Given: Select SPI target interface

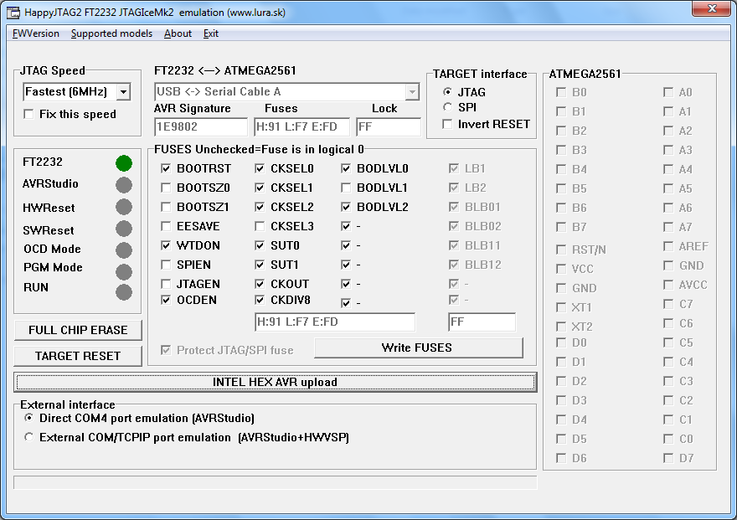Looking at the screenshot, I should (x=448, y=107).
